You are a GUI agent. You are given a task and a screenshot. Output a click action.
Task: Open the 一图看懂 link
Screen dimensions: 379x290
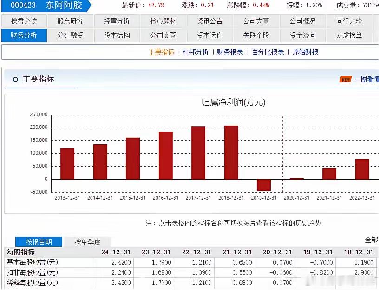[366, 79]
